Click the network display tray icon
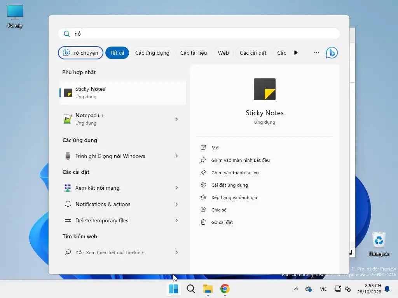Screen dimensions: 398x298 tap(338, 289)
